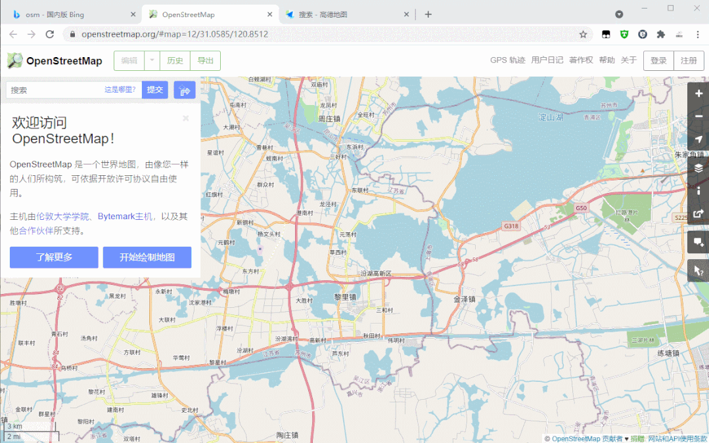The height and width of the screenshot is (443, 709).
Task: Zoom out using the minus map control
Action: click(698, 116)
